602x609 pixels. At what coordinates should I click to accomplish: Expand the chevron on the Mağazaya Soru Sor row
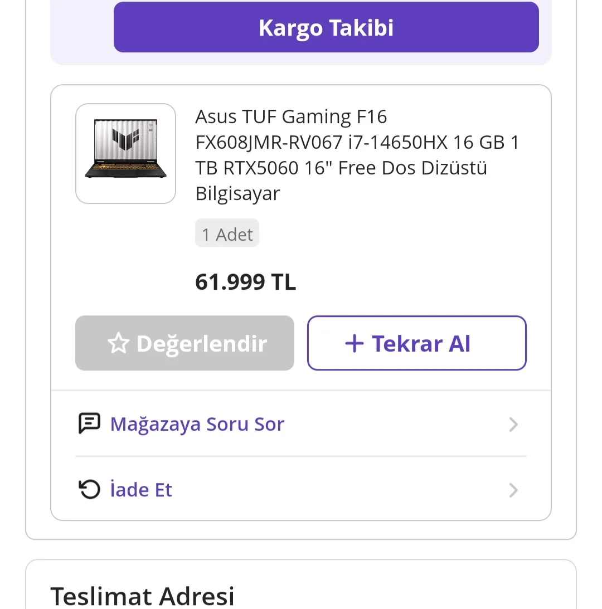[513, 425]
